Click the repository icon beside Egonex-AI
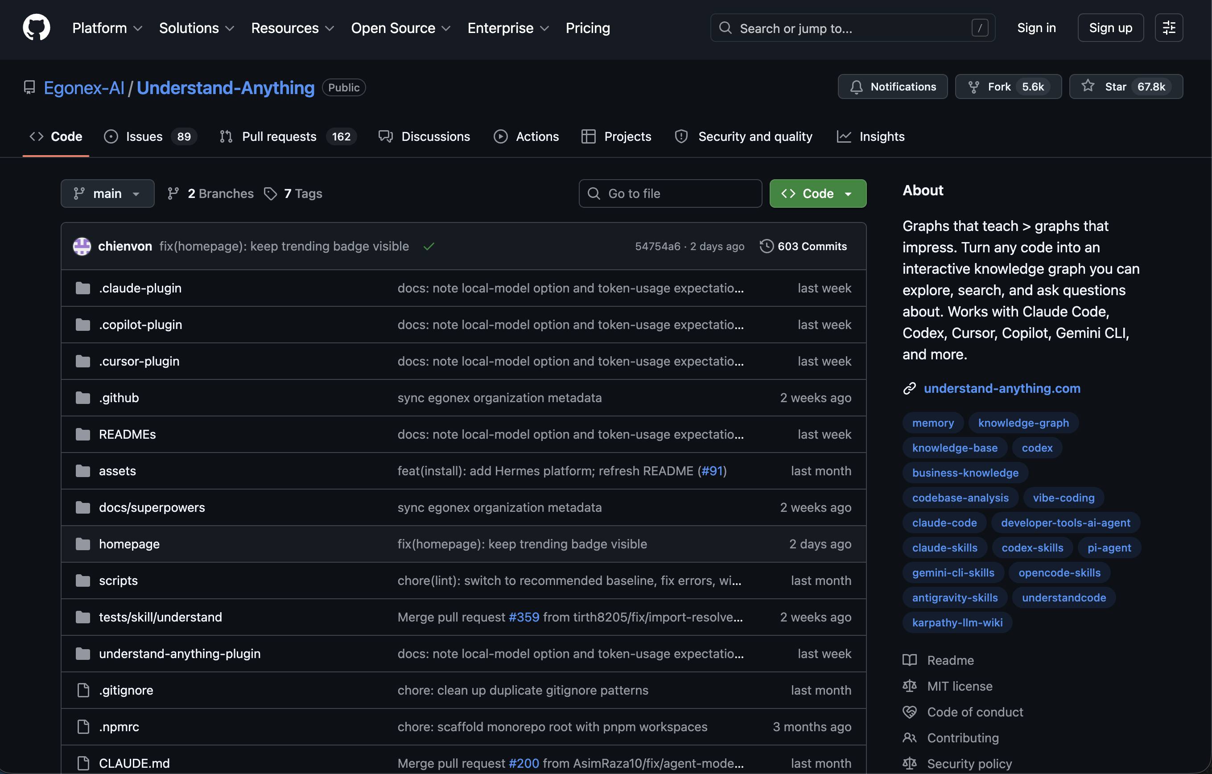This screenshot has width=1212, height=774. coord(30,87)
